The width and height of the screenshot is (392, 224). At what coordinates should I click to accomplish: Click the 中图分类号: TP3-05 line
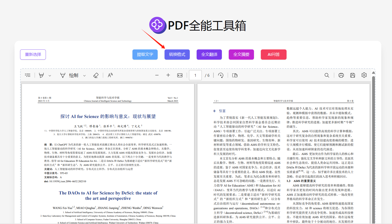tap(56, 173)
